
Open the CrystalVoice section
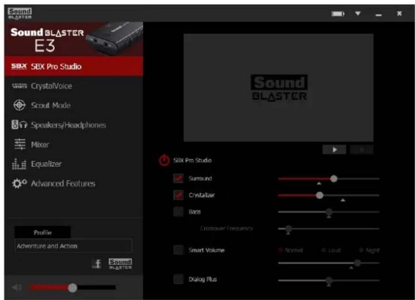click(73, 86)
